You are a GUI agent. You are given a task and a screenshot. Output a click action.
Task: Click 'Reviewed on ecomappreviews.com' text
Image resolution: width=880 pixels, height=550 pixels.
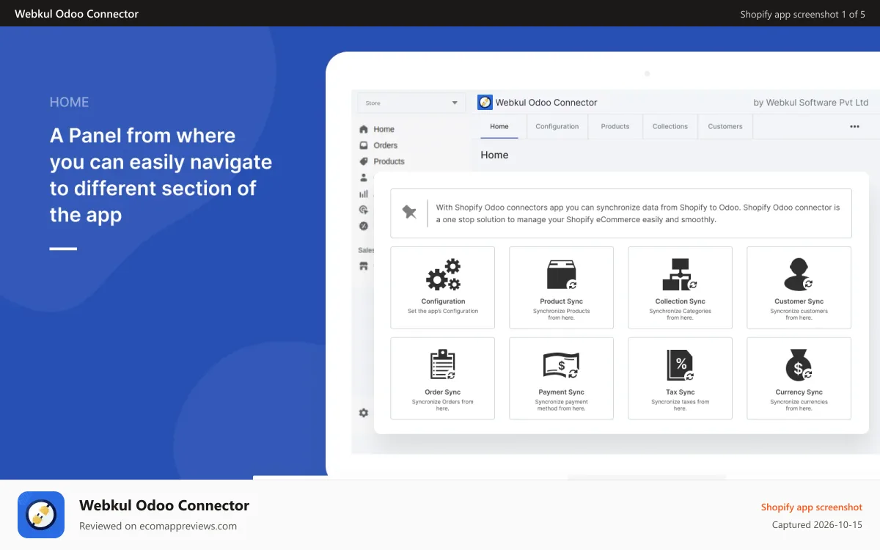[158, 526]
